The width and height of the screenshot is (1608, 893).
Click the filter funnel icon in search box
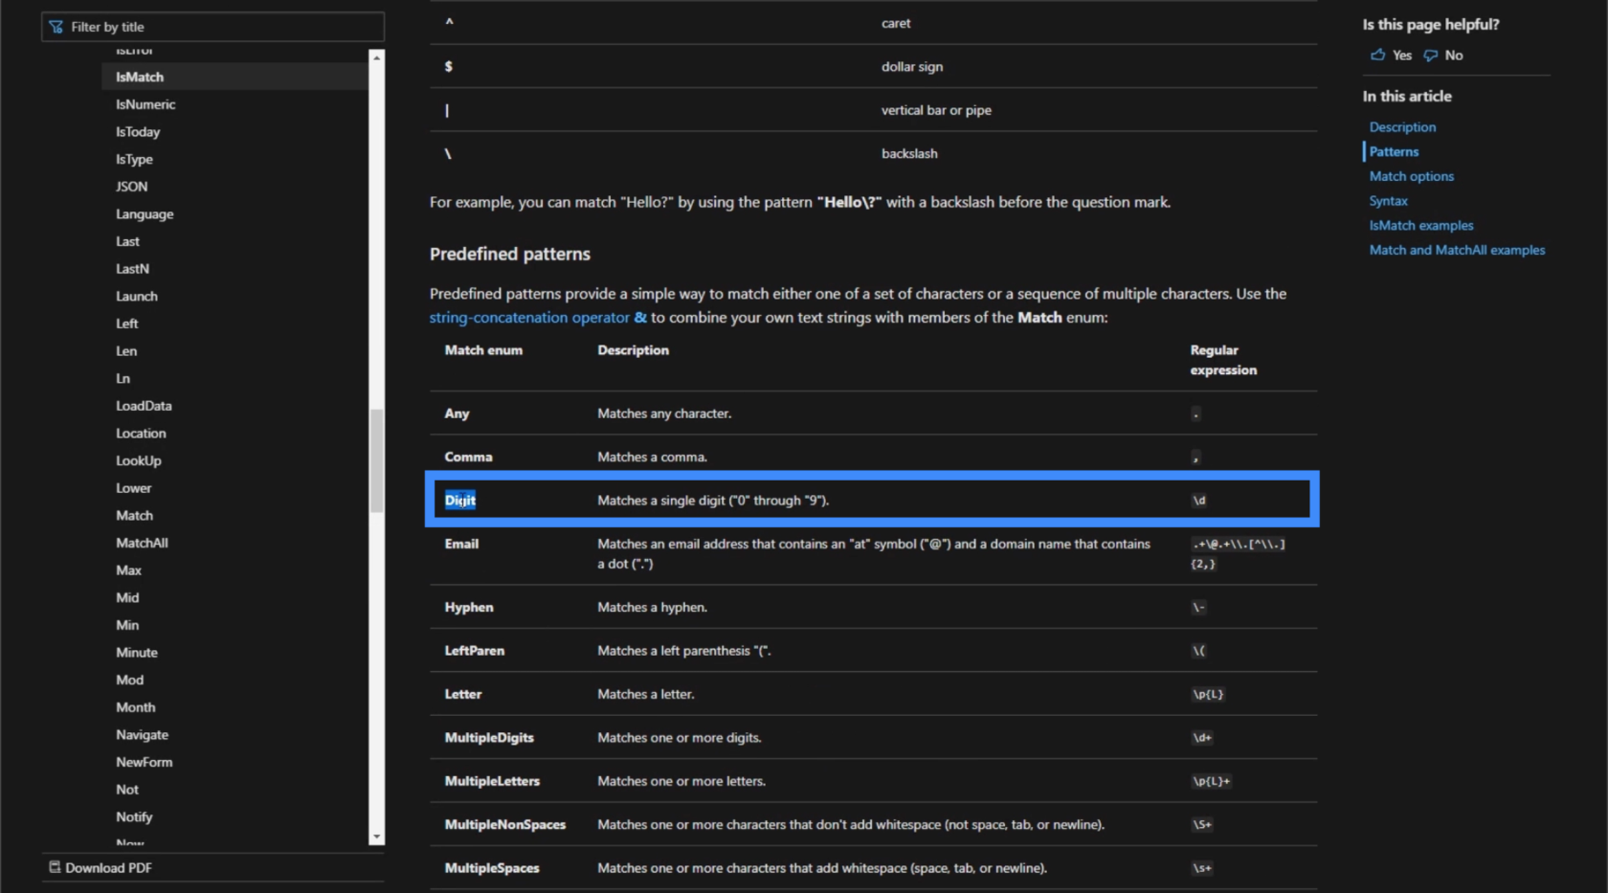(x=56, y=27)
